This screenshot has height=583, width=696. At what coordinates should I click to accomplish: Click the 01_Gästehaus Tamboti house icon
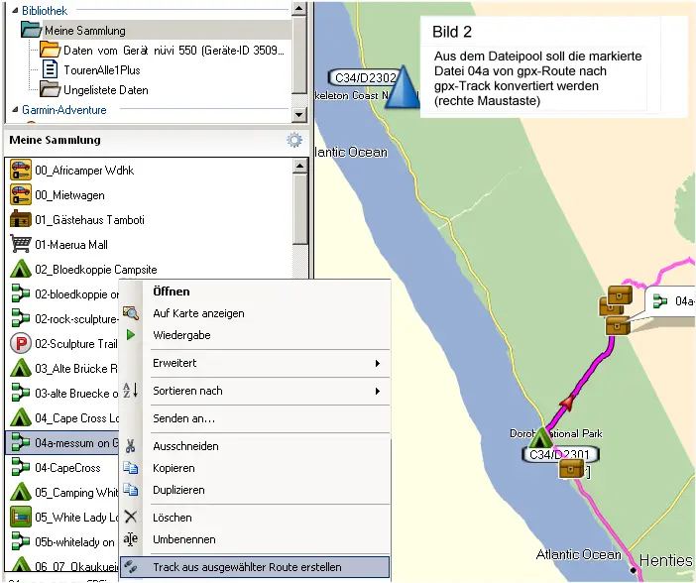21,220
